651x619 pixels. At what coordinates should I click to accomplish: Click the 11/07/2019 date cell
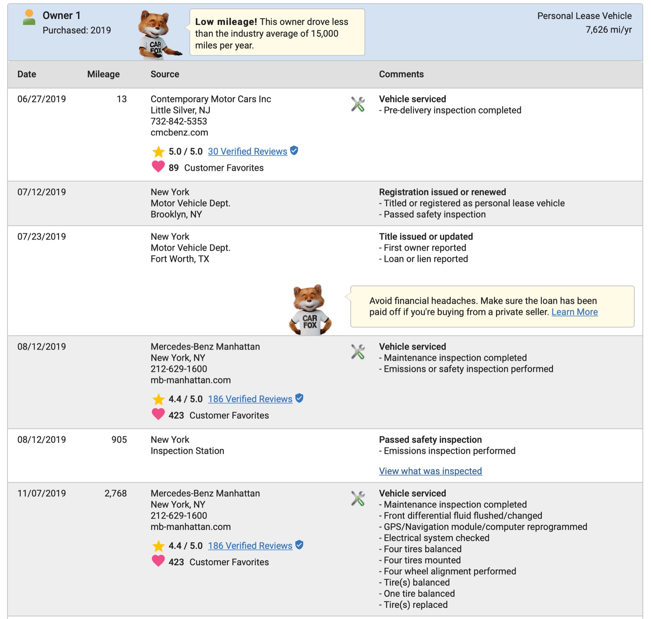42,493
